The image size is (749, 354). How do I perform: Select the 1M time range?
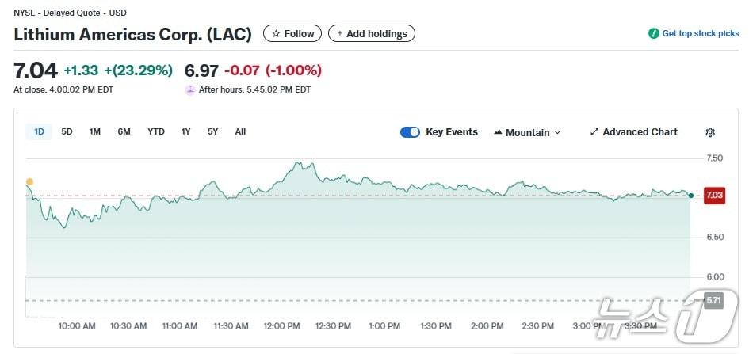tap(95, 132)
